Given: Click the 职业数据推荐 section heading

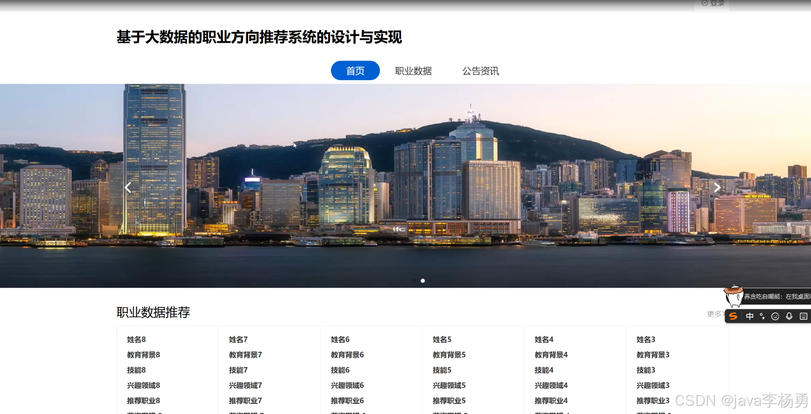Looking at the screenshot, I should pos(153,312).
